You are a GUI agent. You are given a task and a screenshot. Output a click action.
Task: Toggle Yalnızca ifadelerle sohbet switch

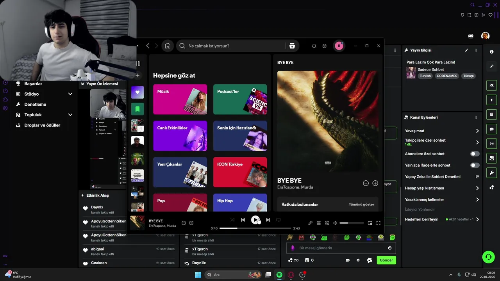tap(475, 165)
